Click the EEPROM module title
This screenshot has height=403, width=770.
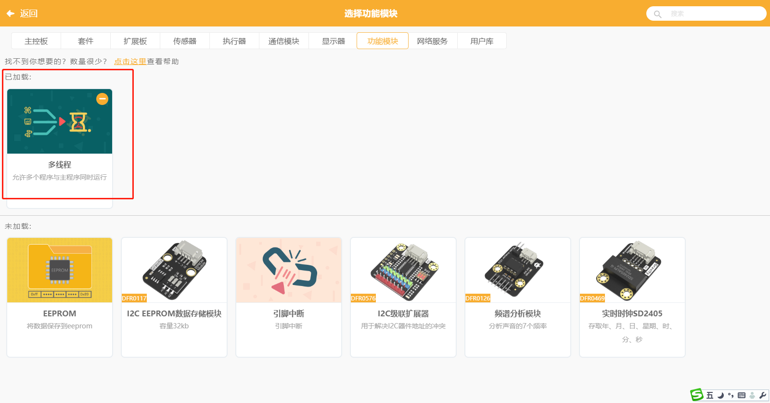[60, 313]
